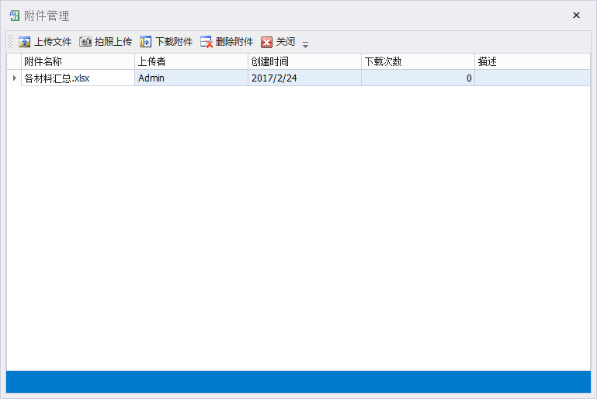Click the 附件管理 window icon in title bar
The image size is (597, 399).
(x=14, y=16)
